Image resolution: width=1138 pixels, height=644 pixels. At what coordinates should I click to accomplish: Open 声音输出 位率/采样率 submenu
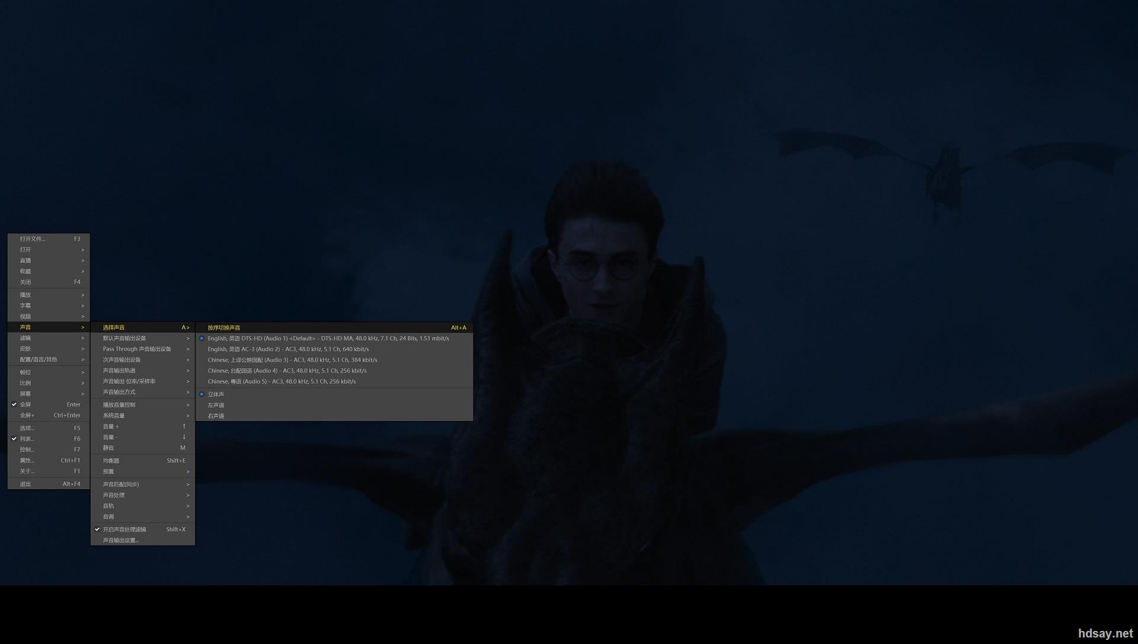pyautogui.click(x=143, y=381)
